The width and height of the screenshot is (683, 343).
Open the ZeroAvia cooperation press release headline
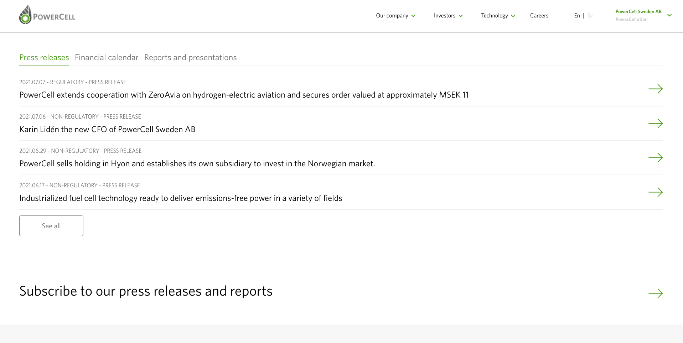[244, 95]
